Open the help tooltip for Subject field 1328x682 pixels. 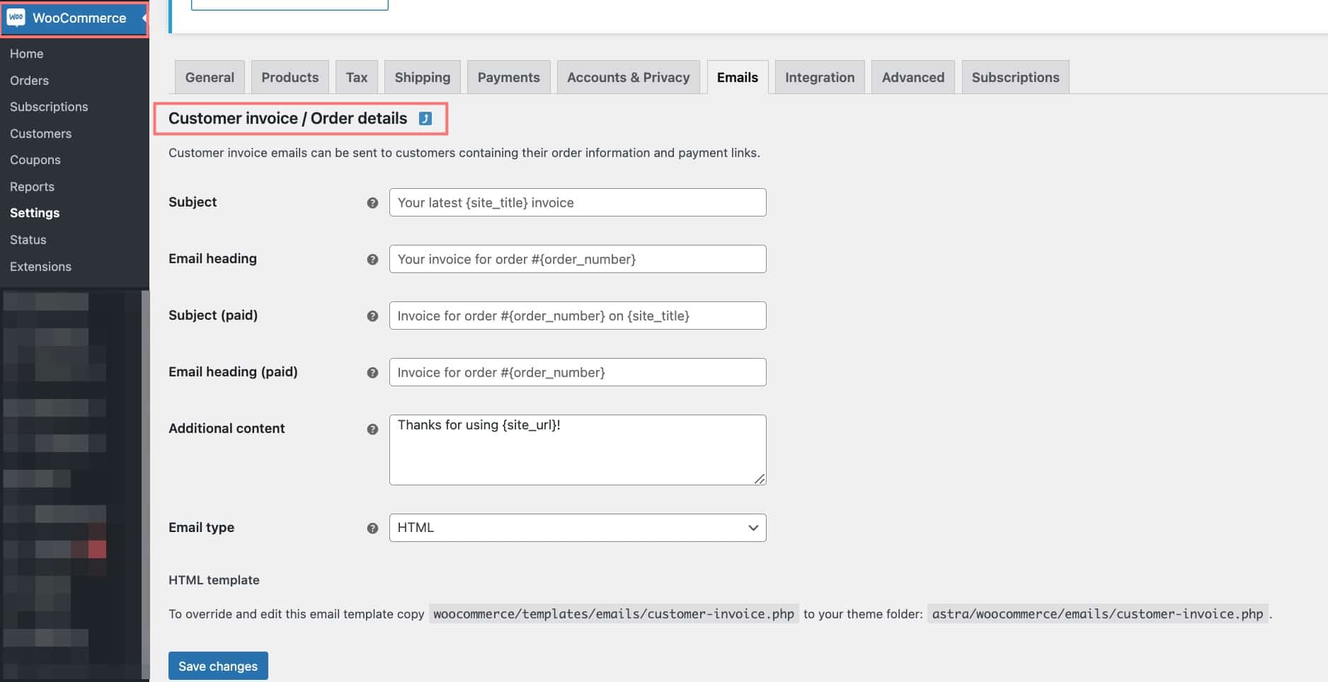pos(372,202)
